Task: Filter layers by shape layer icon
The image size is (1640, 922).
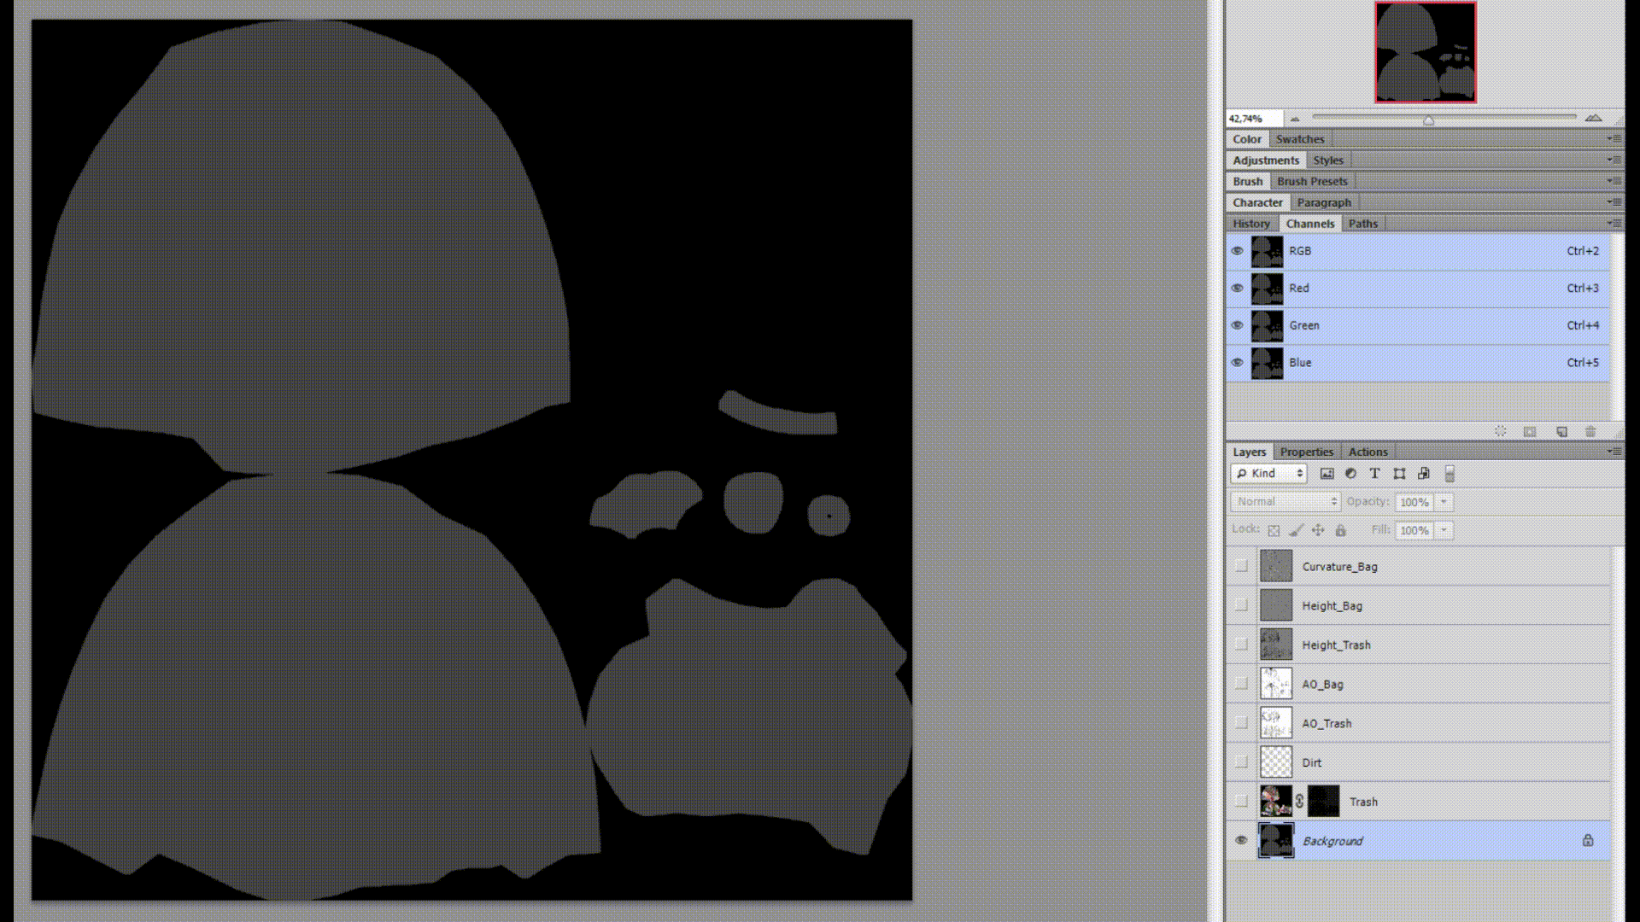Action: (x=1399, y=474)
